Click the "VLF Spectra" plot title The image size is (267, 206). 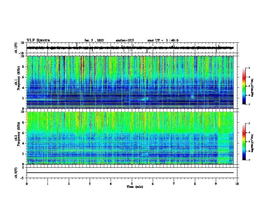pyautogui.click(x=38, y=40)
